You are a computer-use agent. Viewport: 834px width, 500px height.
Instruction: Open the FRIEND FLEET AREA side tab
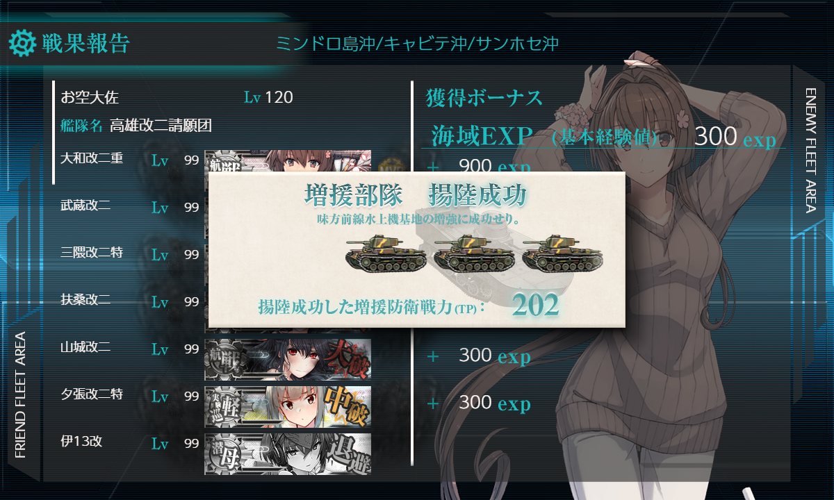pos(20,394)
